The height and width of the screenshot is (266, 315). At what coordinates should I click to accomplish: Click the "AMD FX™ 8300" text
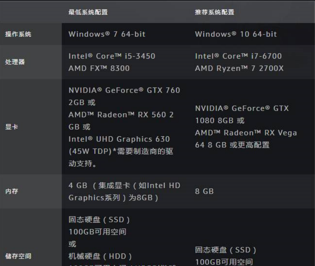(99, 68)
